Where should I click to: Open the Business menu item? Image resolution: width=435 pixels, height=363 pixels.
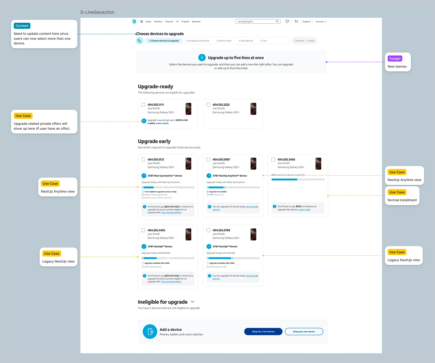coord(196,21)
